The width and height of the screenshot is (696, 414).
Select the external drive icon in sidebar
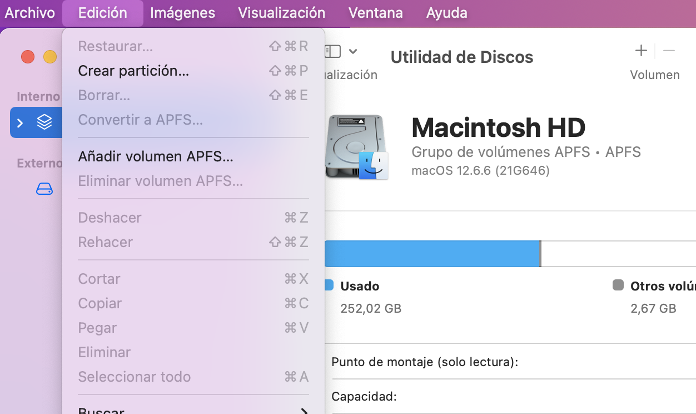coord(44,189)
